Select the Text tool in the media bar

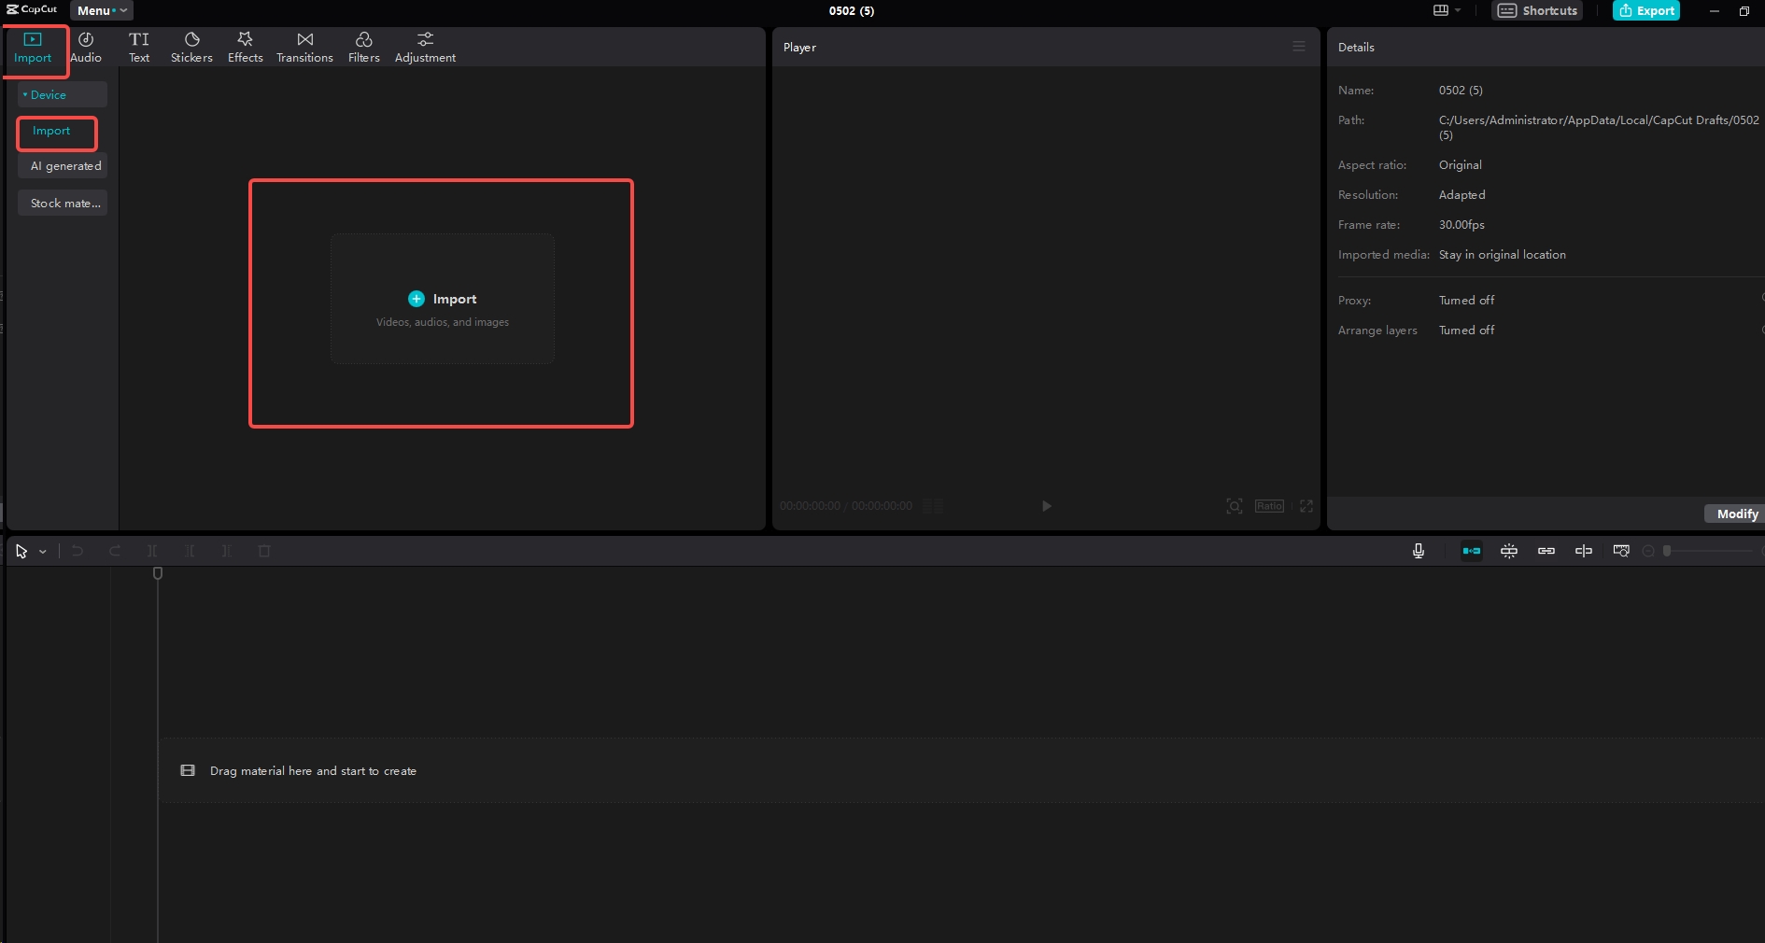139,47
